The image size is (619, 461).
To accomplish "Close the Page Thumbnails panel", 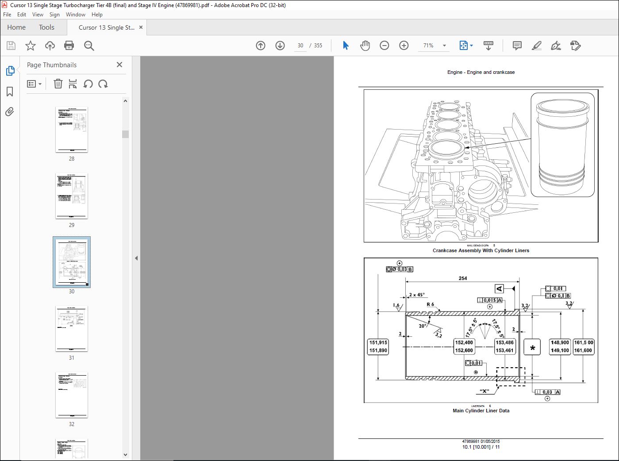I will point(119,65).
